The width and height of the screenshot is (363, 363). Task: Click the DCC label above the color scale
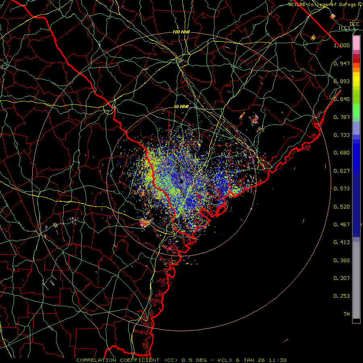354,24
